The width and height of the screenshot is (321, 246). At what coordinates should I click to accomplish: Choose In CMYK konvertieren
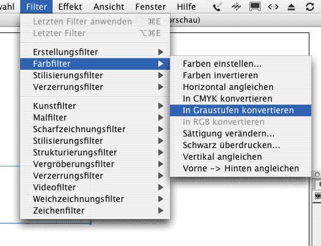coord(240,99)
